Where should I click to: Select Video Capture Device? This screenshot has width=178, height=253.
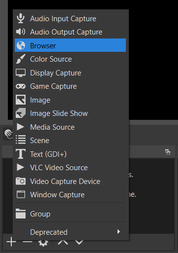pos(70,181)
